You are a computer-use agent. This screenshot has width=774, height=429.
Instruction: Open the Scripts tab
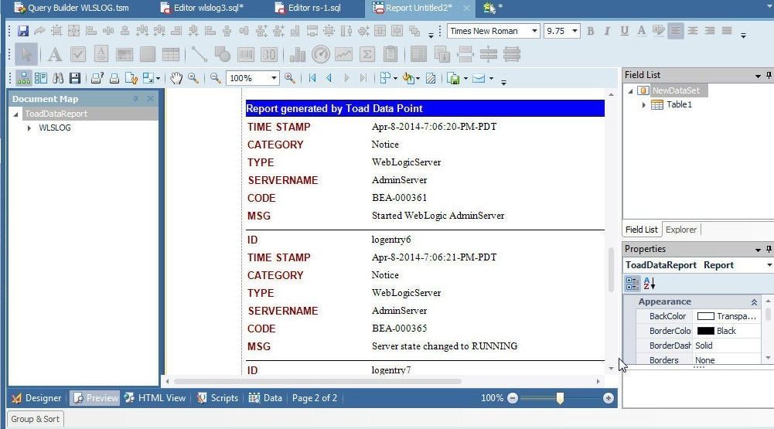coord(218,398)
